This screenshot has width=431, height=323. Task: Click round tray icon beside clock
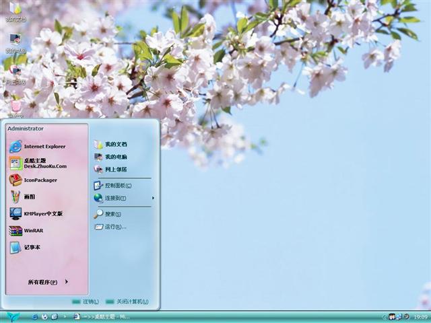click(406, 316)
